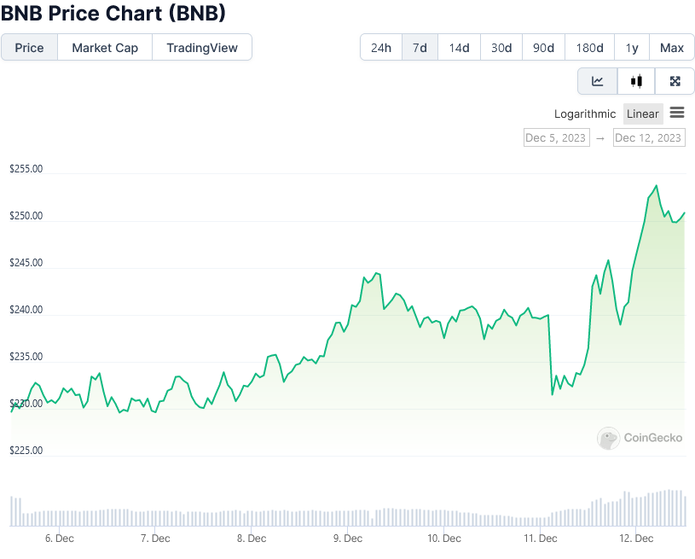Click the BNB Price Chart heading
The width and height of the screenshot is (695, 559).
pyautogui.click(x=113, y=13)
